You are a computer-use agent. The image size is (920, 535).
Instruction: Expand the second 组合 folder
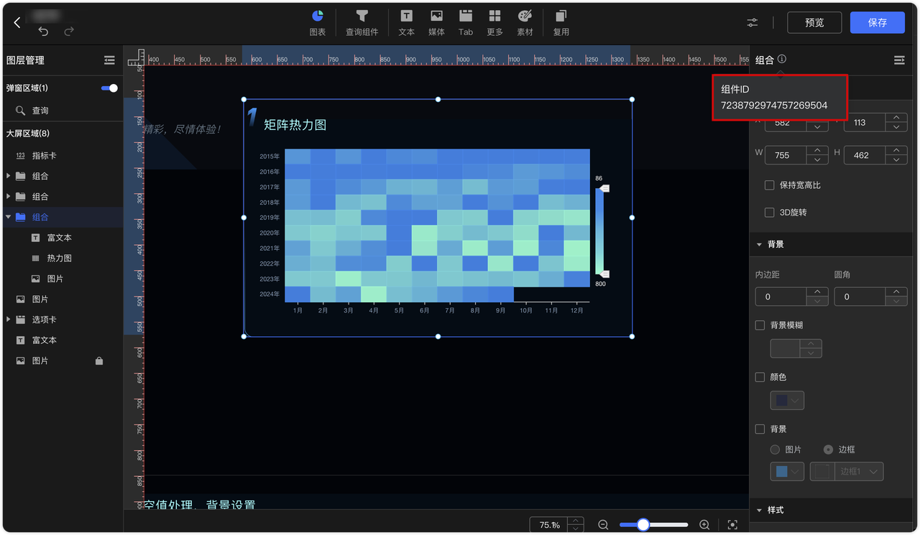point(9,196)
